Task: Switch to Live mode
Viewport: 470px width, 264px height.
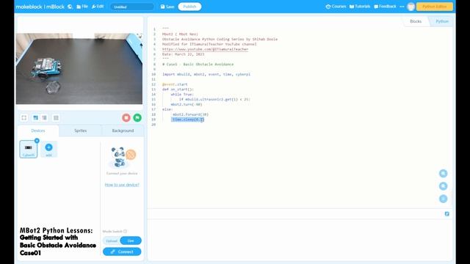Action: pyautogui.click(x=131, y=241)
